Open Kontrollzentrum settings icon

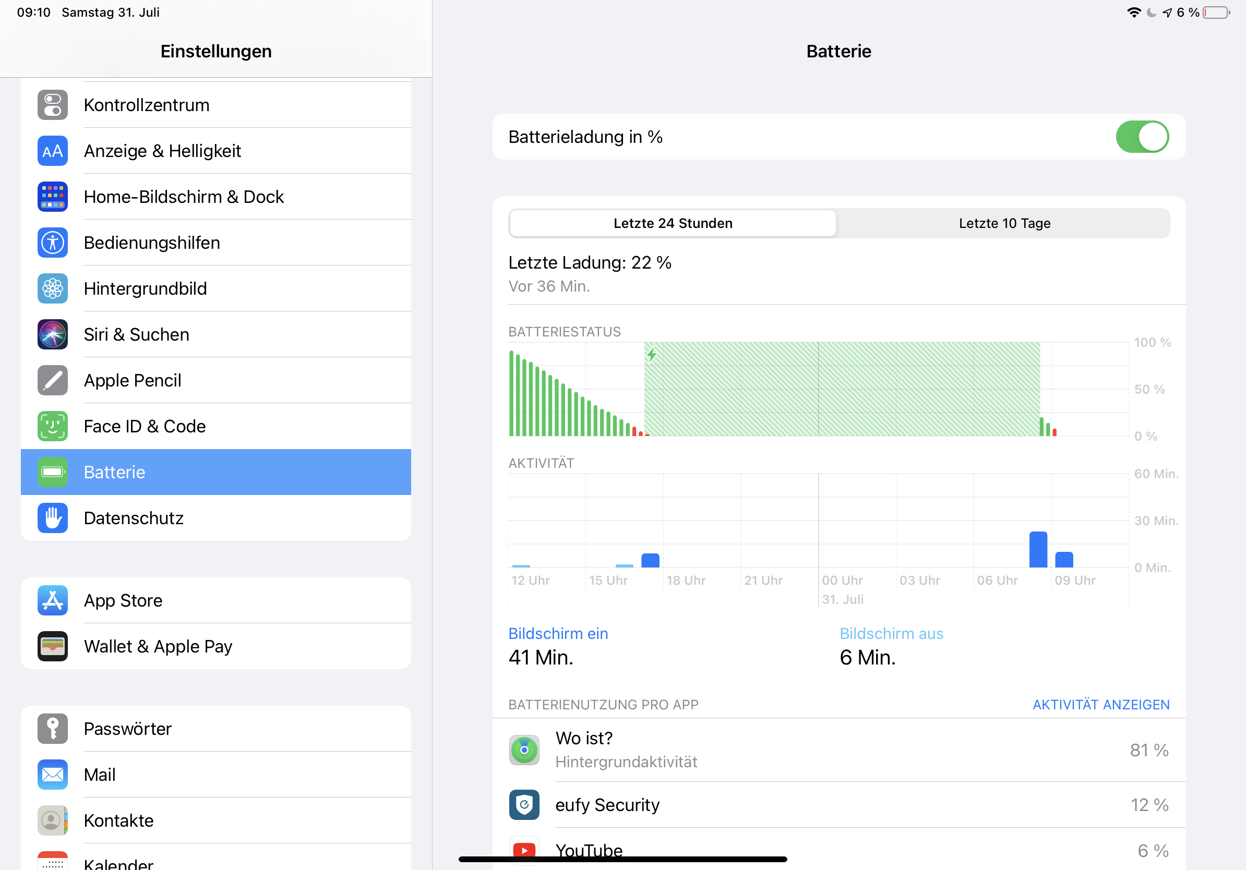[53, 105]
